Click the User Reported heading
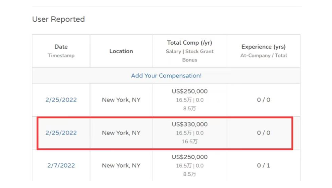 click(58, 19)
